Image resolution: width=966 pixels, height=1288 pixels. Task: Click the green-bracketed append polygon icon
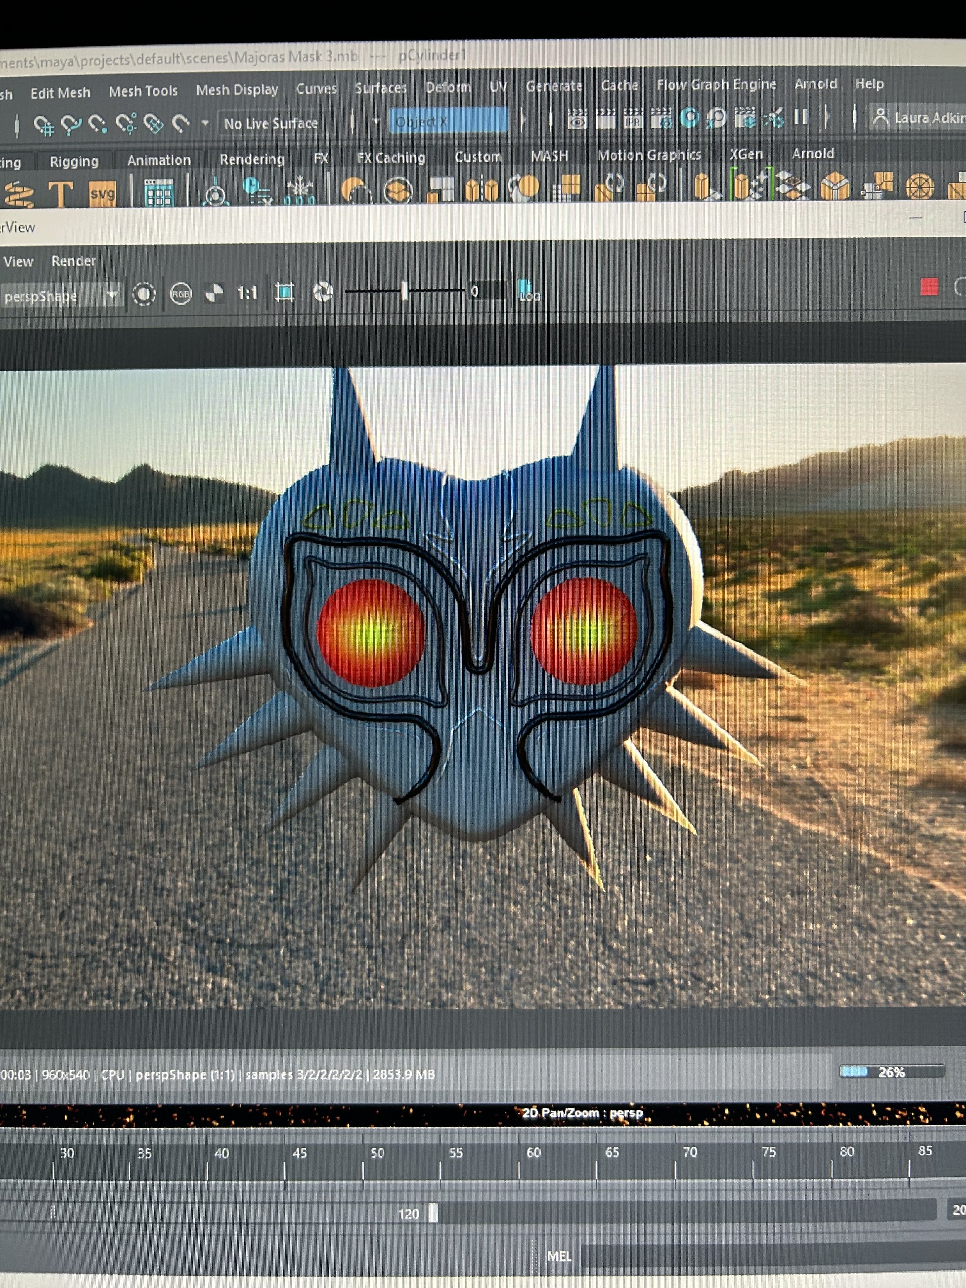[x=752, y=185]
